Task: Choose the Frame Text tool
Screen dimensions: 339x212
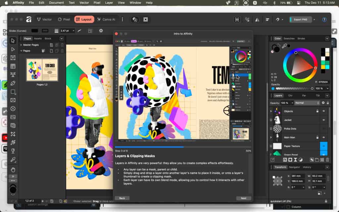Action: (x=13, y=58)
